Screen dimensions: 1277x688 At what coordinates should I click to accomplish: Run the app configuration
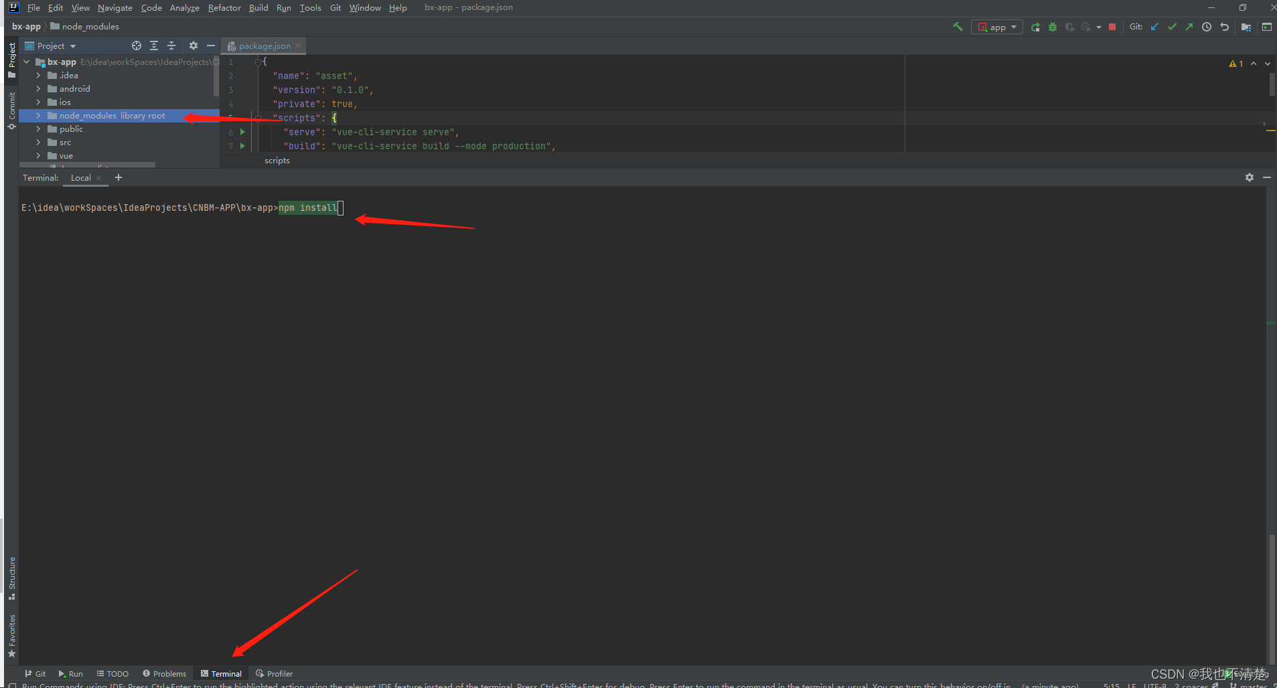click(1035, 27)
